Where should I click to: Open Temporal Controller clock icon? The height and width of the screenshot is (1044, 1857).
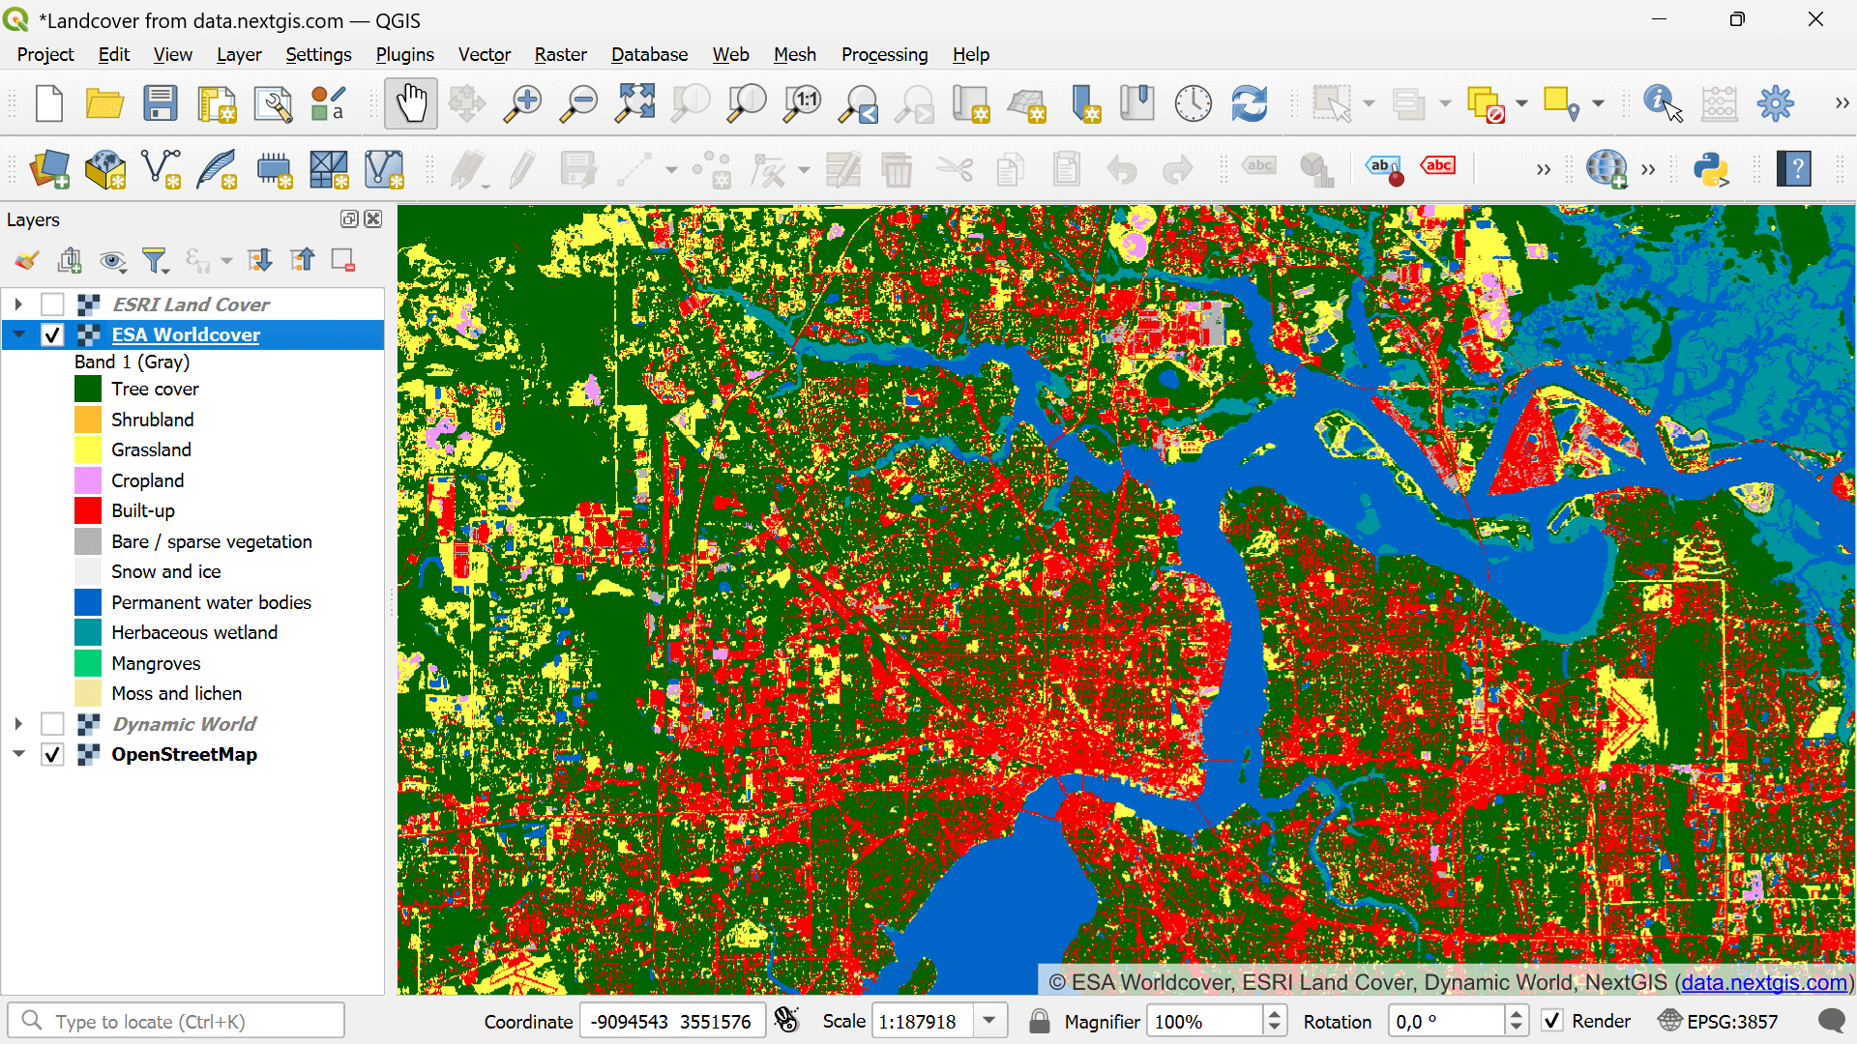[x=1194, y=103]
